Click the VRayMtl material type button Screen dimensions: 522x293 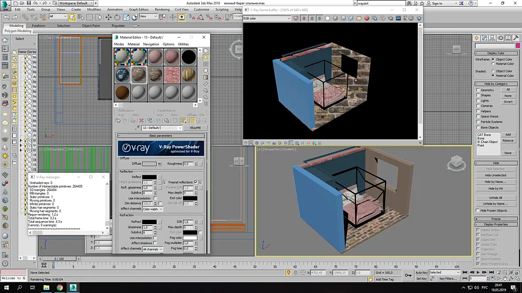tap(195, 128)
